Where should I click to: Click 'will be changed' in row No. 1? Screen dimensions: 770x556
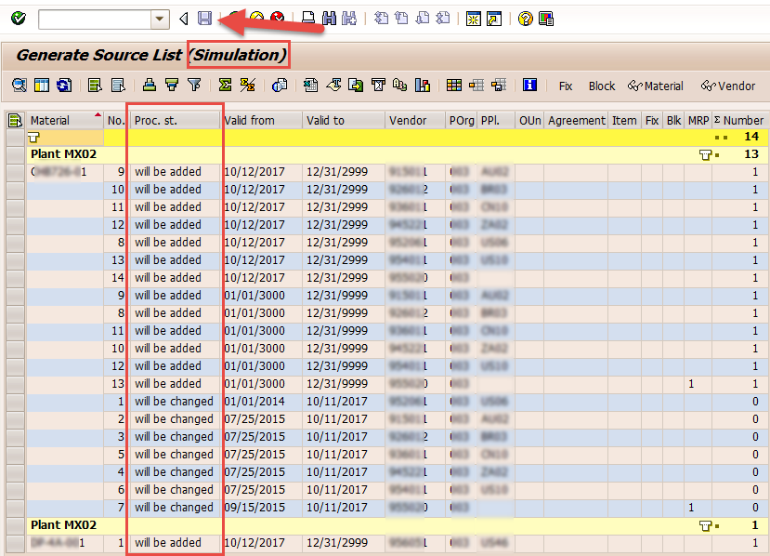(174, 402)
